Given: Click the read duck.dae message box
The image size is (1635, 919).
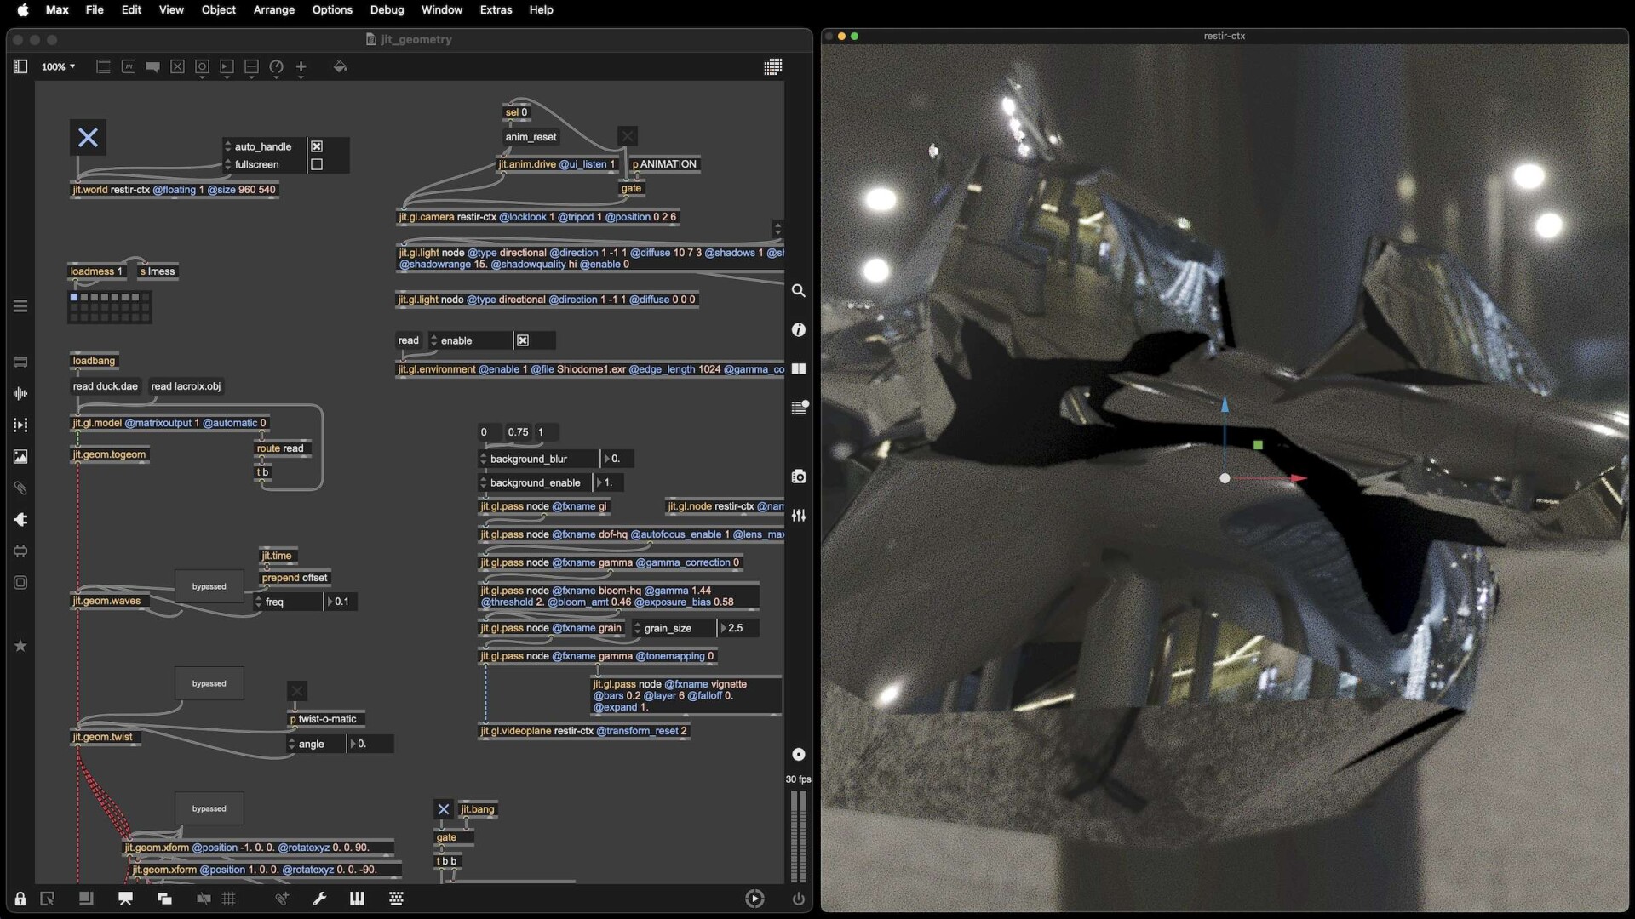Looking at the screenshot, I should click(105, 386).
